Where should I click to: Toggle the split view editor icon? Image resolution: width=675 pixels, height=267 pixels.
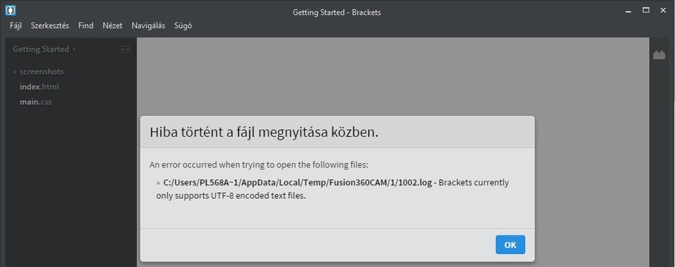125,50
